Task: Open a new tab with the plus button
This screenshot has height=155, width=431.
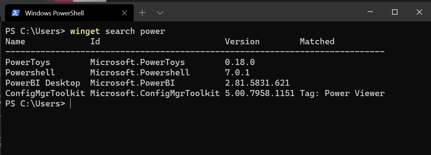Action: tap(142, 13)
